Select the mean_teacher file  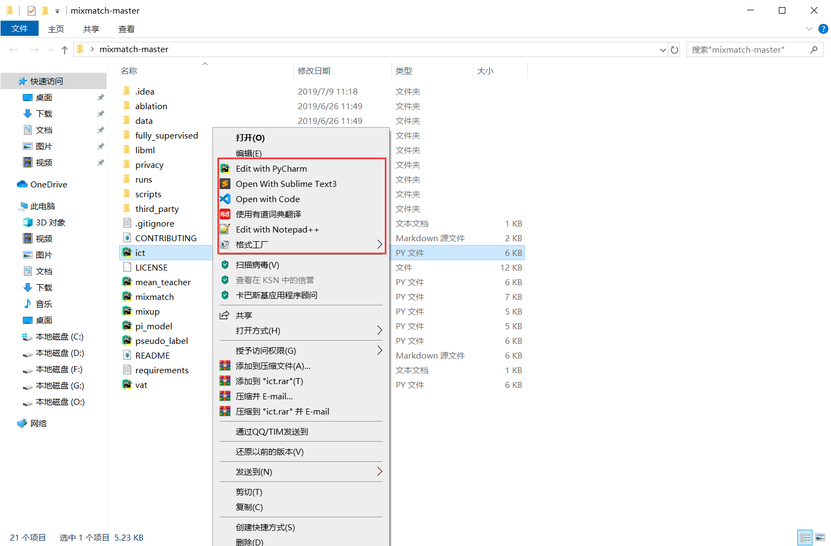[163, 282]
